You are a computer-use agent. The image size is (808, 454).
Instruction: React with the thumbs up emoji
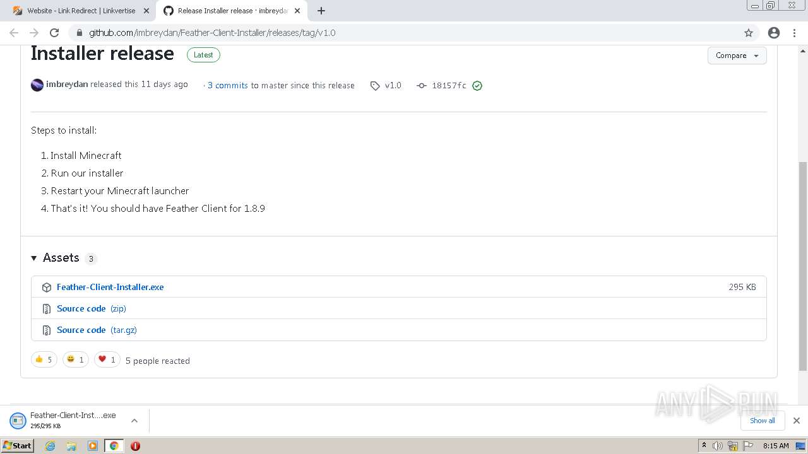[x=44, y=359]
